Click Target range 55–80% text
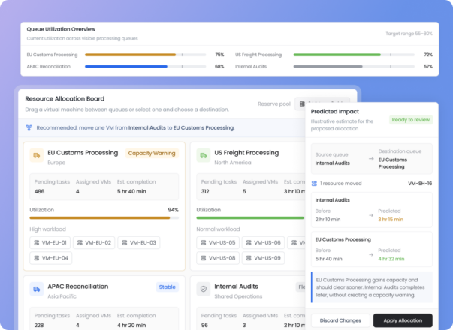Image resolution: width=453 pixels, height=330 pixels. (409, 34)
